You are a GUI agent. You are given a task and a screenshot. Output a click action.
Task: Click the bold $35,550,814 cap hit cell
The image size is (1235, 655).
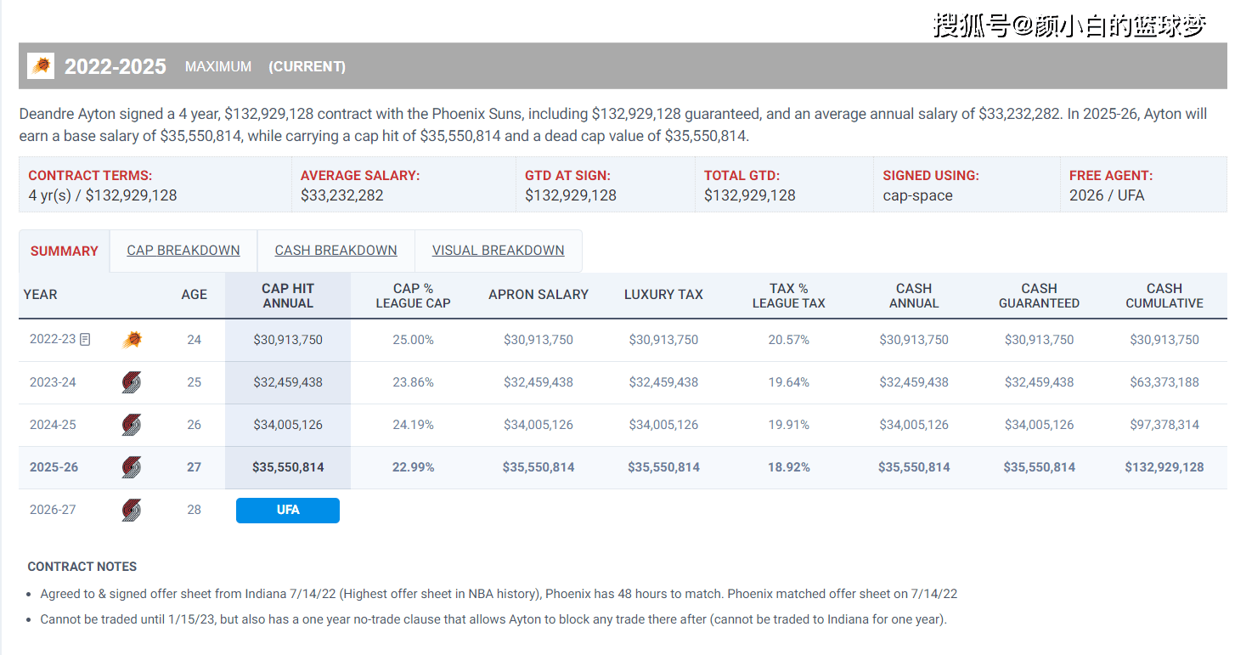click(288, 467)
